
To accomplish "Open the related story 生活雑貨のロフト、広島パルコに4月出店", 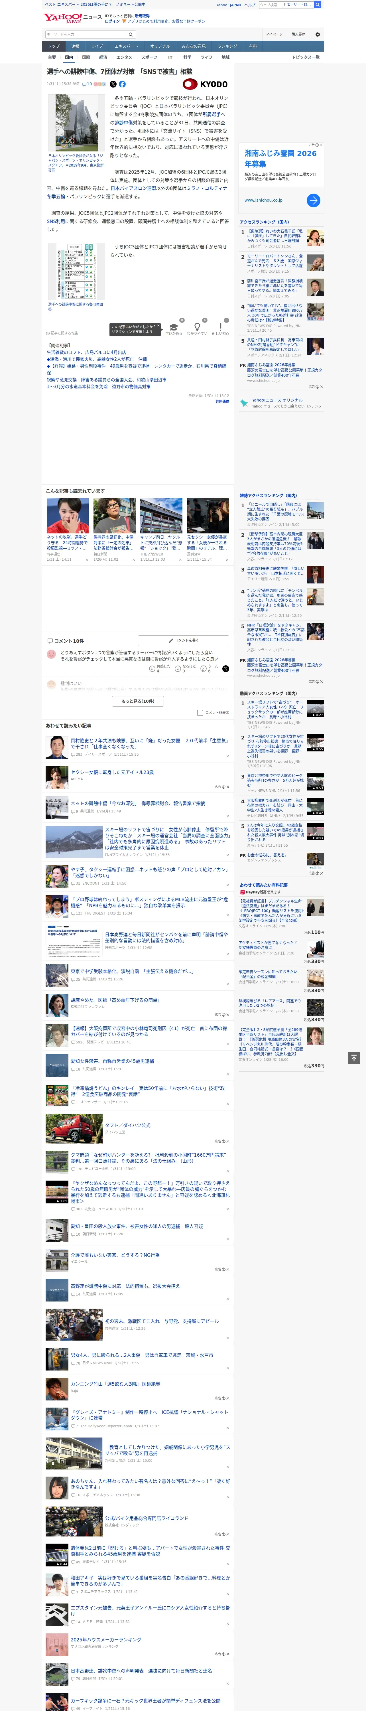I will tap(86, 353).
